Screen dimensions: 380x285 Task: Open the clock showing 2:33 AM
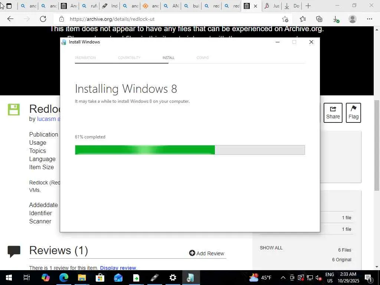348,278
